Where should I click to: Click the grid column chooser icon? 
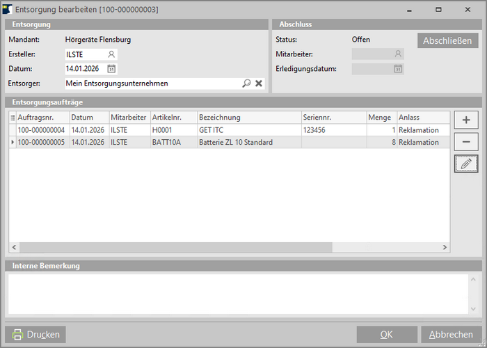pyautogui.click(x=13, y=118)
